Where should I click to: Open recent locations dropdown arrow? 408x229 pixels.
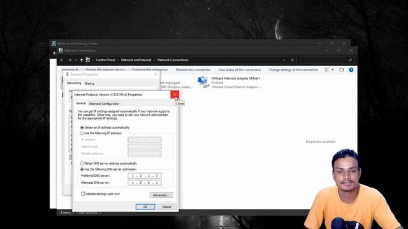pos(76,60)
